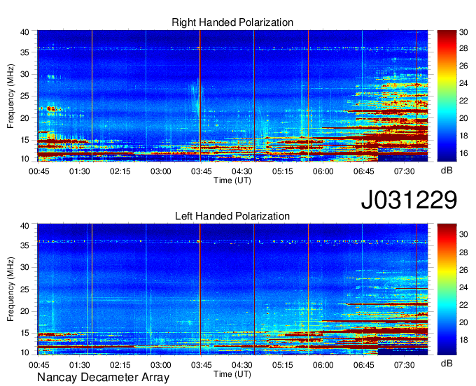Click the "Nancay Decameter Array" caption
Image resolution: width=476 pixels, height=386 pixels.
pos(103,378)
